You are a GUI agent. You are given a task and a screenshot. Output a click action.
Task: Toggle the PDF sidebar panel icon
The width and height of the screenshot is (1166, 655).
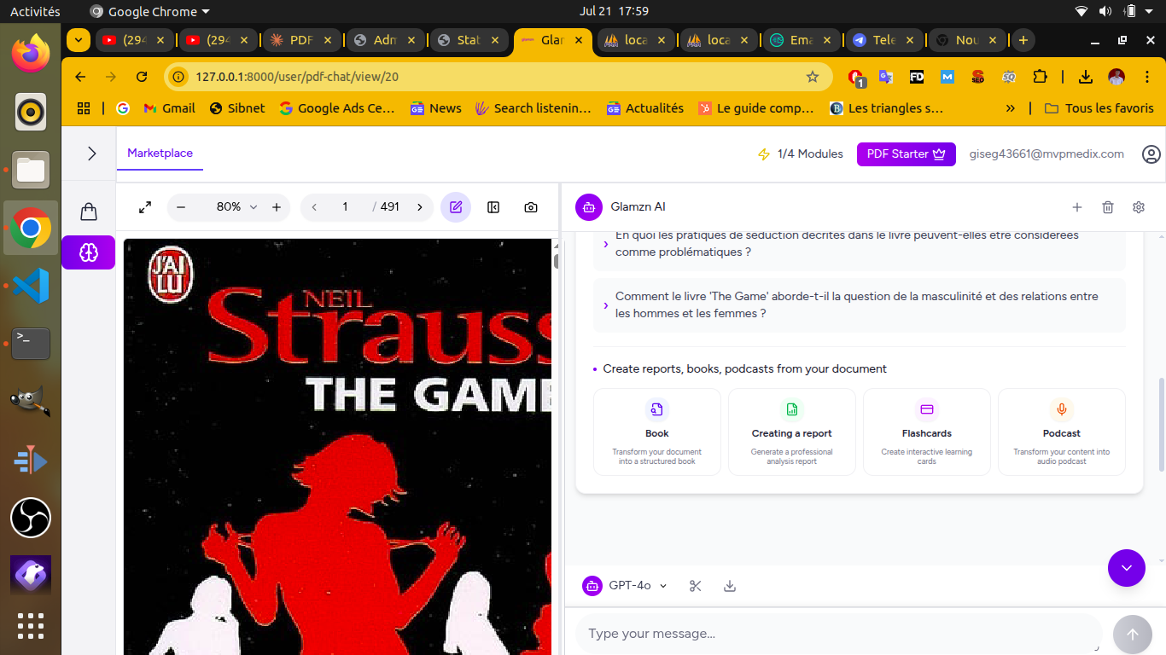pyautogui.click(x=493, y=207)
